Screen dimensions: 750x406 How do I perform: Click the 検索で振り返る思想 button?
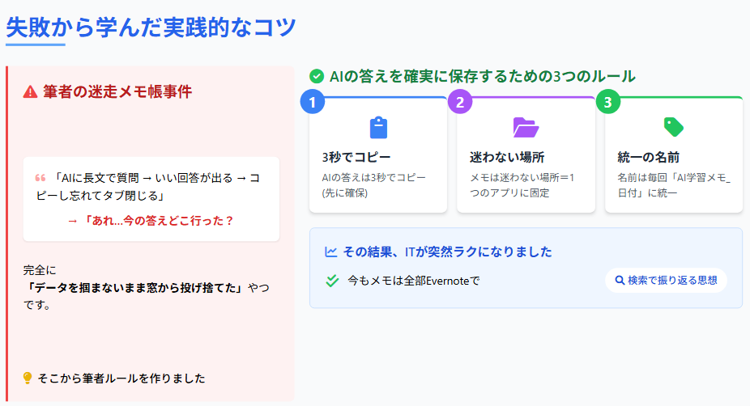[666, 281]
